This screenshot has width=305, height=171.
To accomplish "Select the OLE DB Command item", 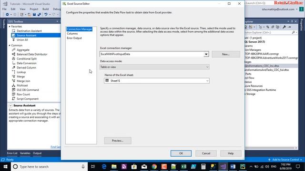I will click(28, 90).
